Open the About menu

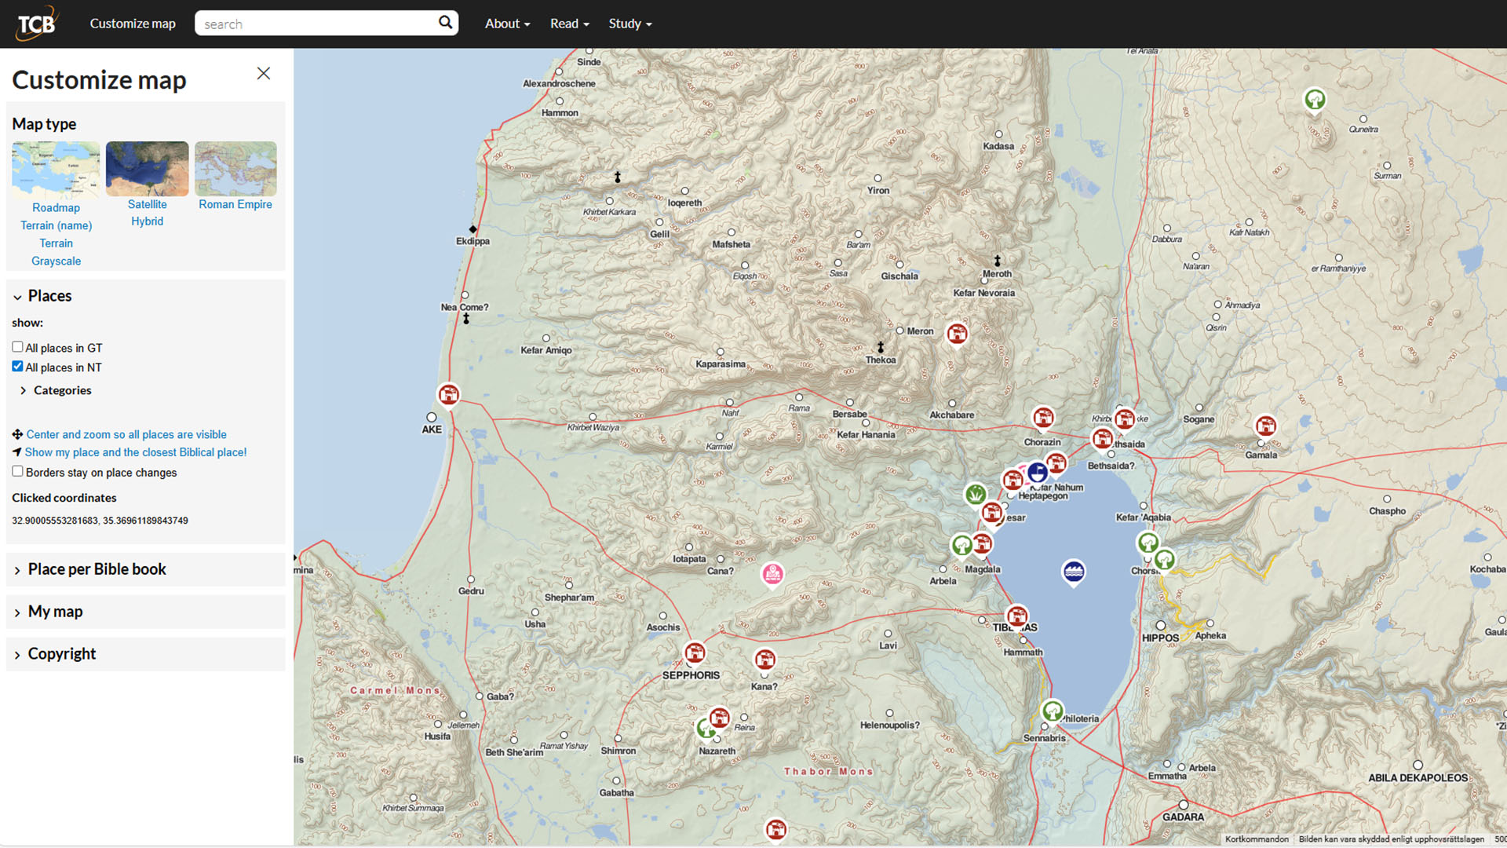(507, 24)
